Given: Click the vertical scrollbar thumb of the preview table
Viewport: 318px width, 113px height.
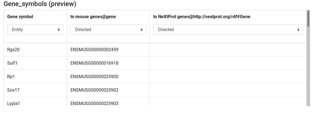Looking at the screenshot, I should [308, 18].
